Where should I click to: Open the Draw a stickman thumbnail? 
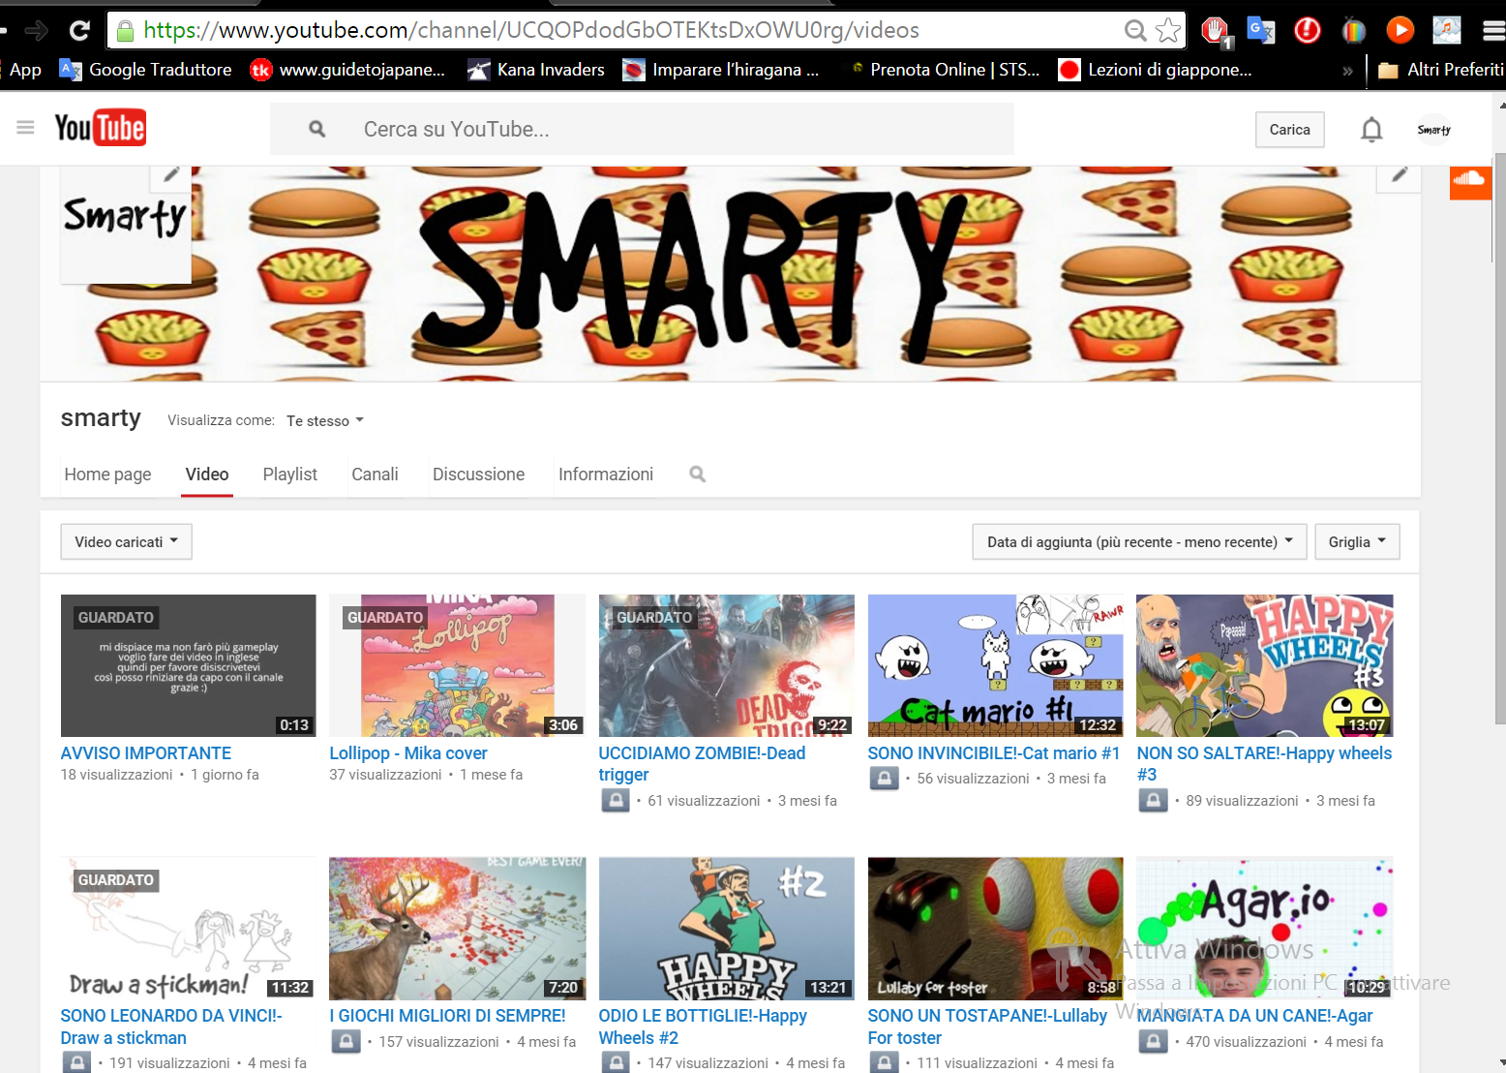click(189, 928)
